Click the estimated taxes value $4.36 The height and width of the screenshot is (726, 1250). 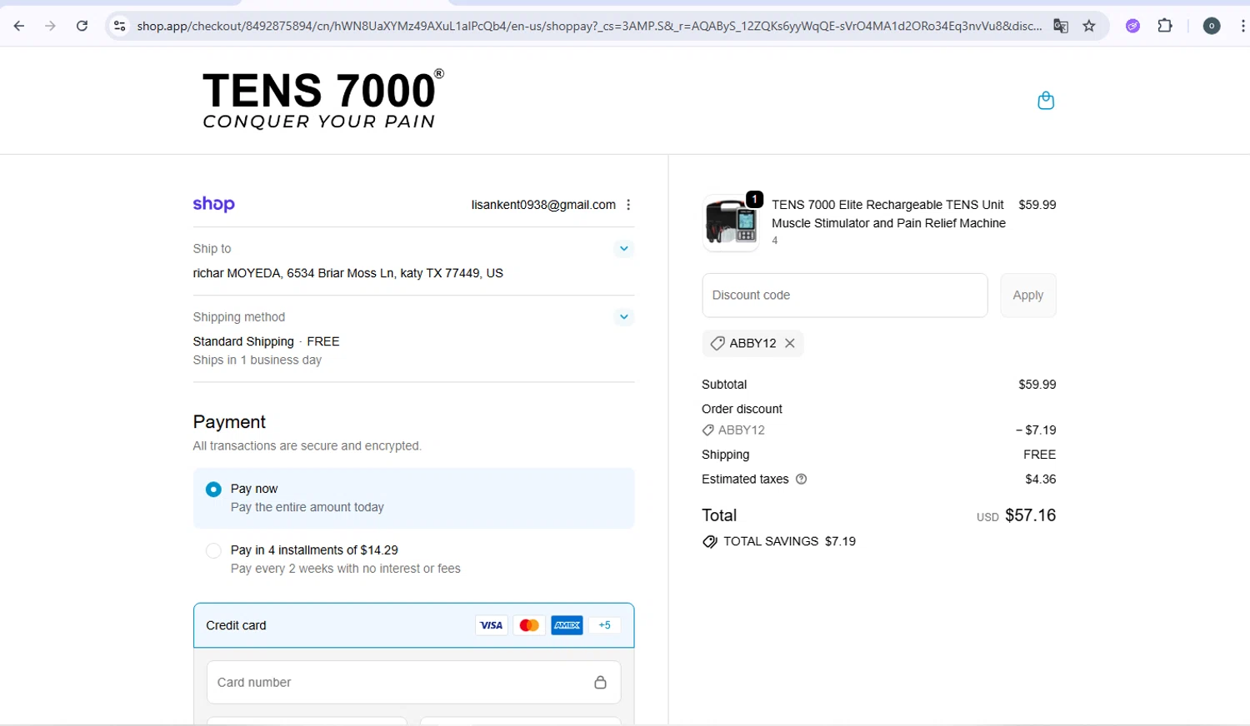1041,480
